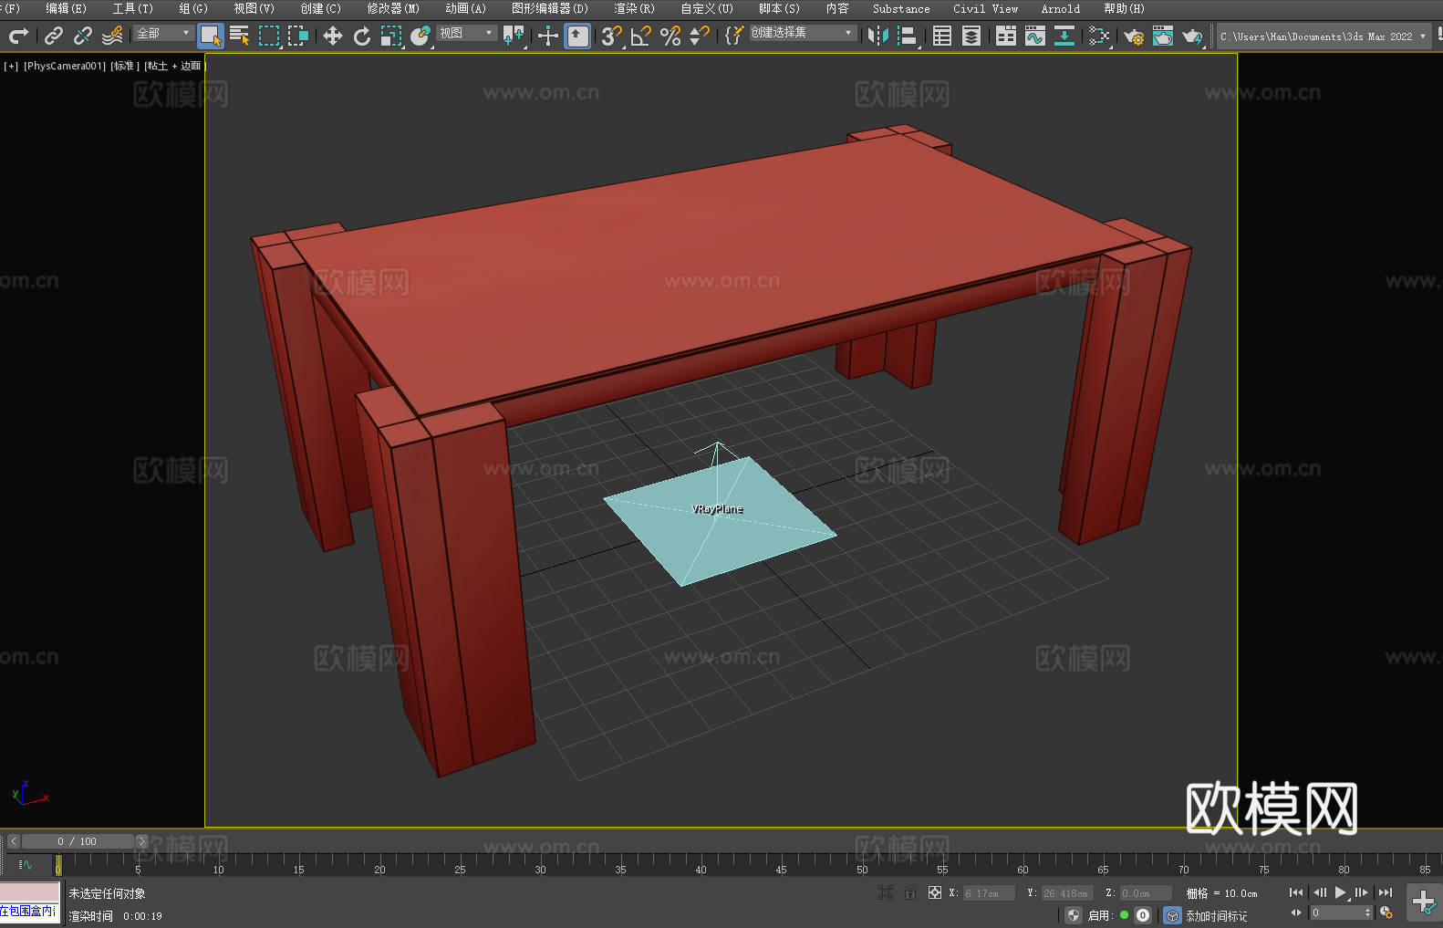Image resolution: width=1443 pixels, height=928 pixels.
Task: Toggle selection lock padlock icon
Action: [910, 892]
